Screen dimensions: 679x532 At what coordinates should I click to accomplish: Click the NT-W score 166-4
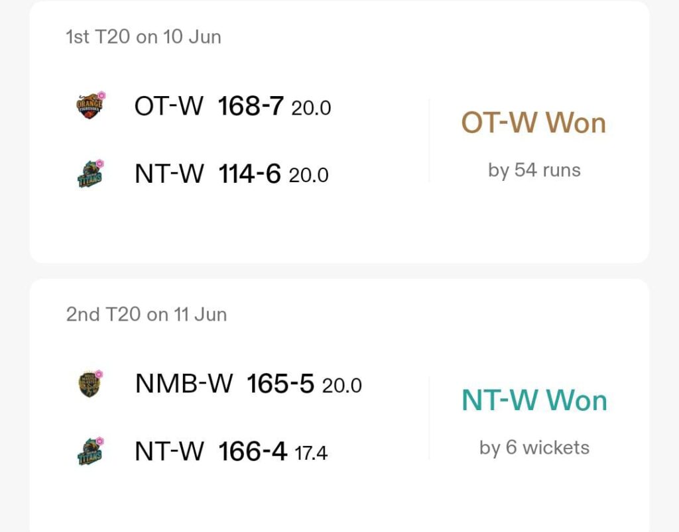click(253, 452)
